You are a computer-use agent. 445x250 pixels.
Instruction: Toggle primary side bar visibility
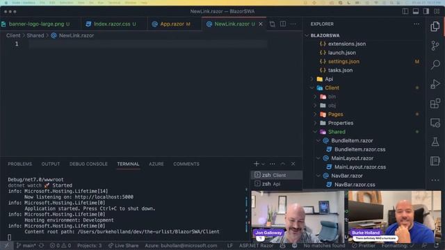405,11
